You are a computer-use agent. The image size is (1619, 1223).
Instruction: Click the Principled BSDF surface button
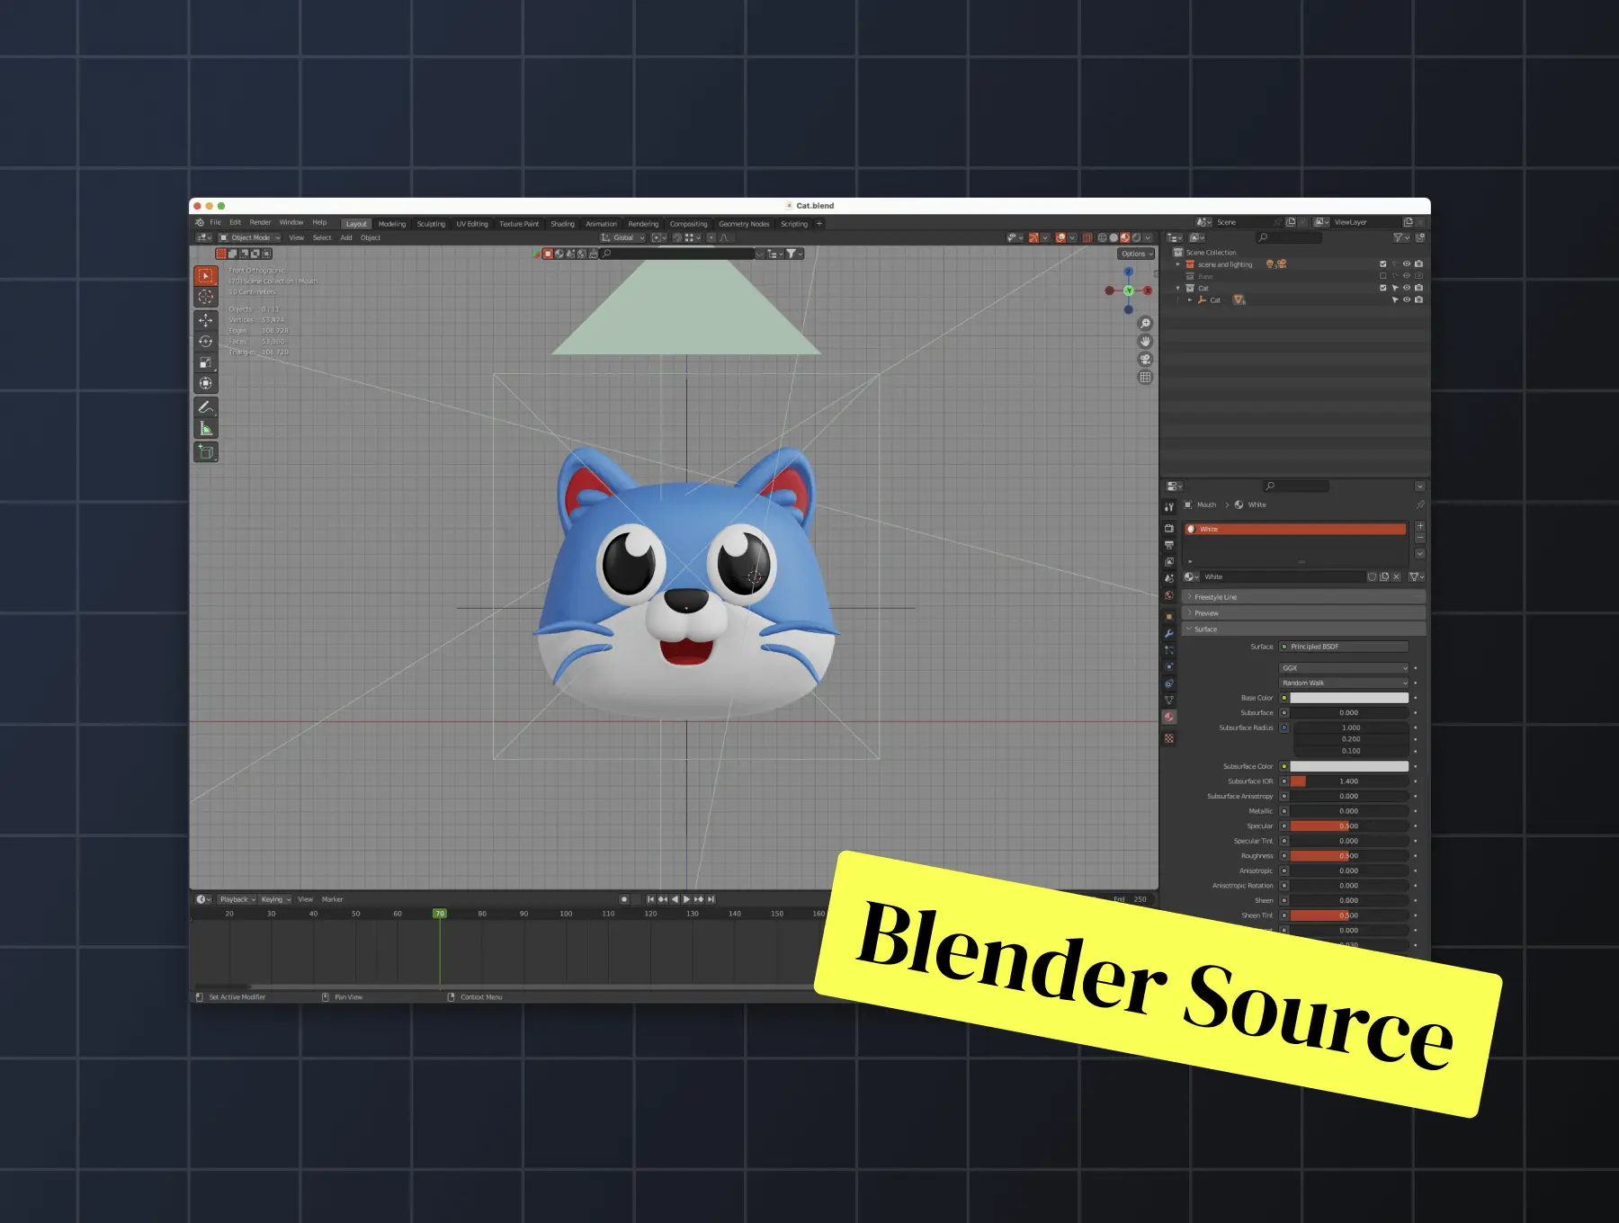click(1344, 647)
